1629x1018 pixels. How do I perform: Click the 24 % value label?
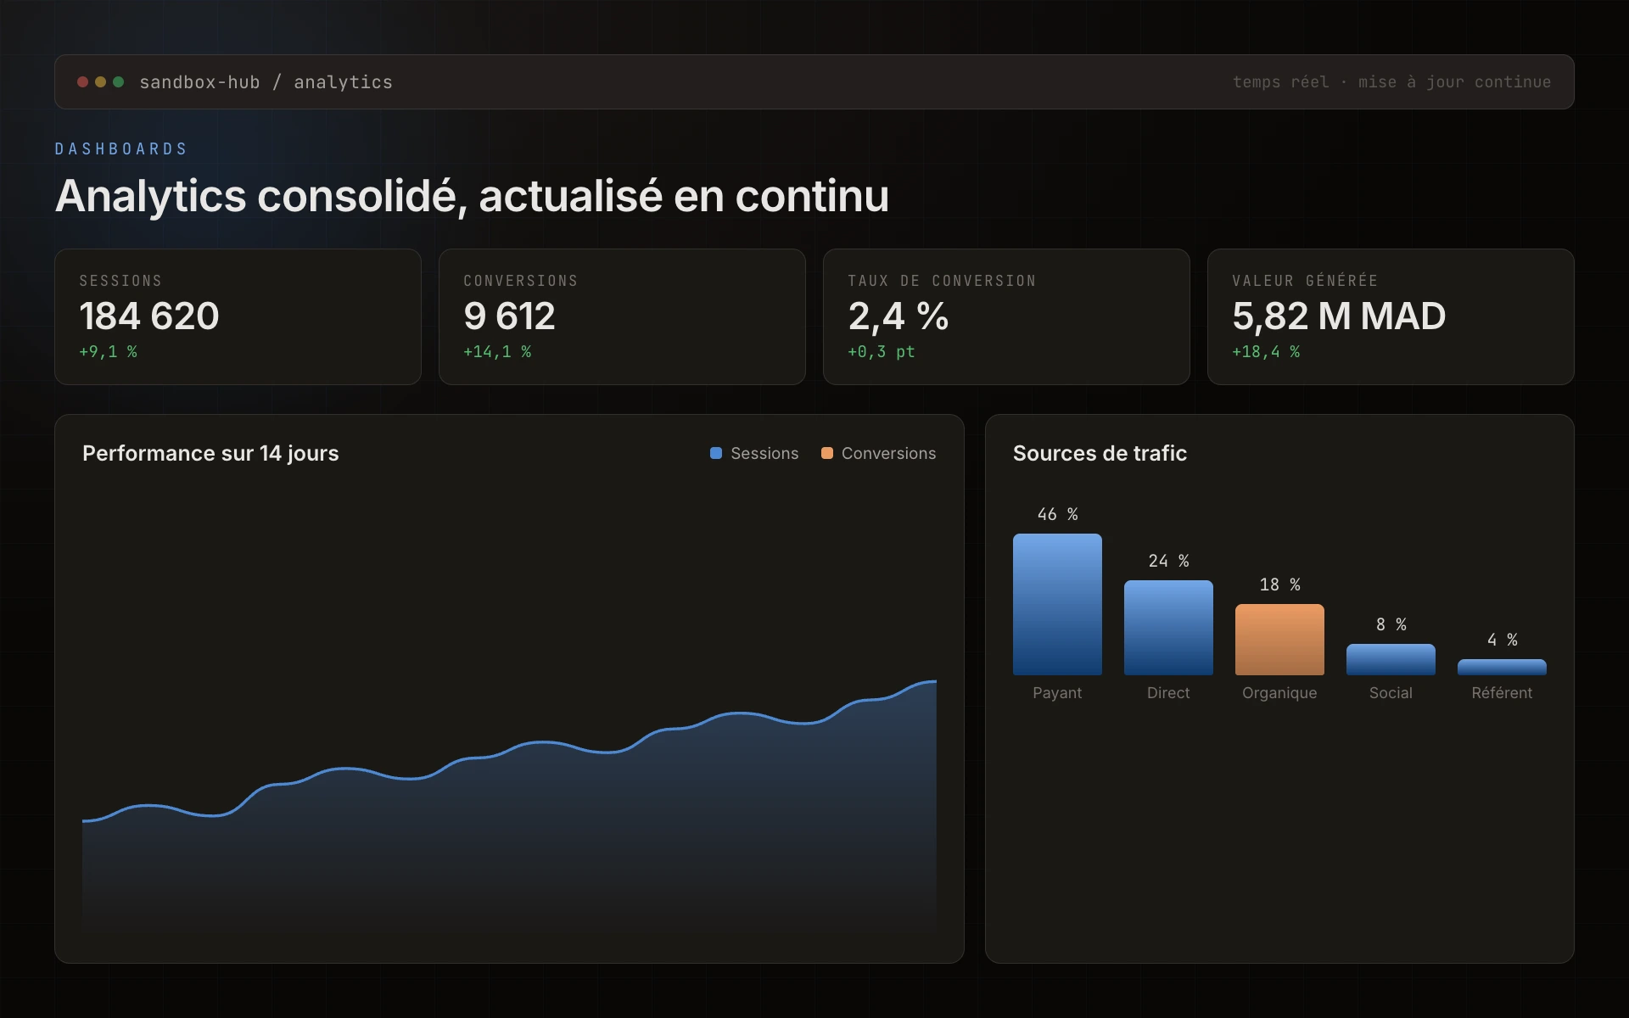[1168, 561]
